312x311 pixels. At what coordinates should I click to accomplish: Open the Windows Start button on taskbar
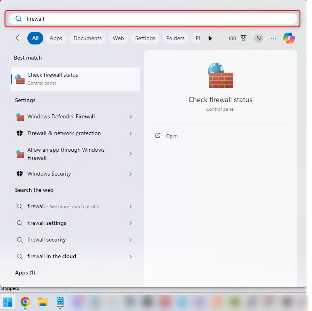8,302
